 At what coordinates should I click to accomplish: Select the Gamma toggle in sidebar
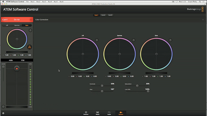point(17,25)
